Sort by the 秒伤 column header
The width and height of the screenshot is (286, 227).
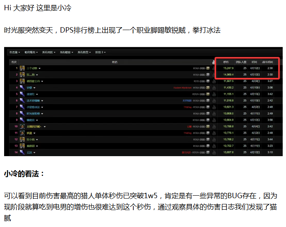227,62
